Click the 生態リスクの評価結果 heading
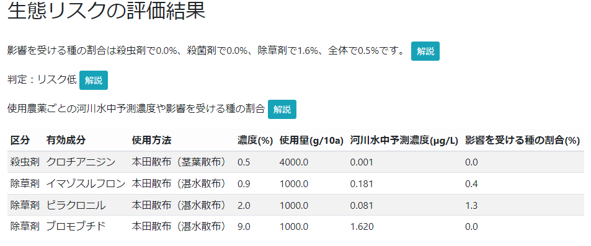Image resolution: width=591 pixels, height=246 pixels. click(106, 11)
